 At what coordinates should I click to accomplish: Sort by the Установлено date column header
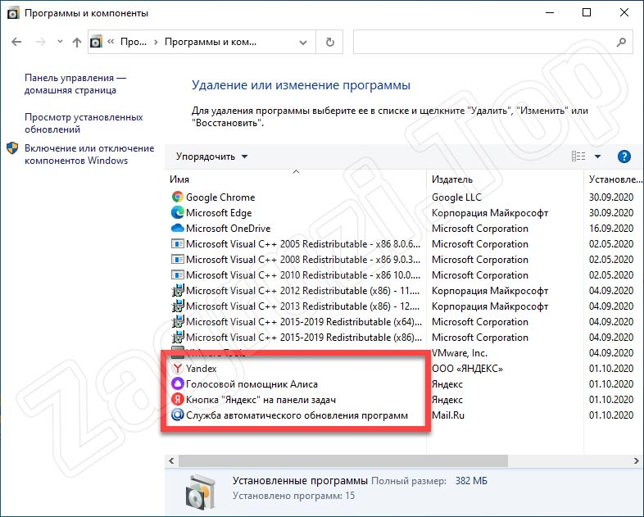click(615, 179)
